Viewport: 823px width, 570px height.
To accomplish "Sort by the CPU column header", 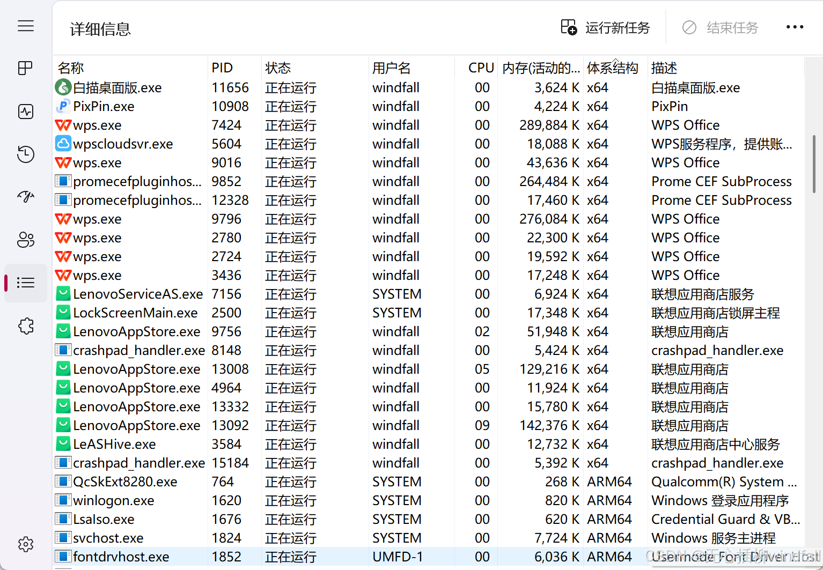I will (x=476, y=68).
